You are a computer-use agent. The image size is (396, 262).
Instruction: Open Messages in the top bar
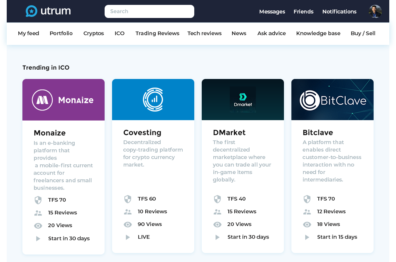point(272,12)
